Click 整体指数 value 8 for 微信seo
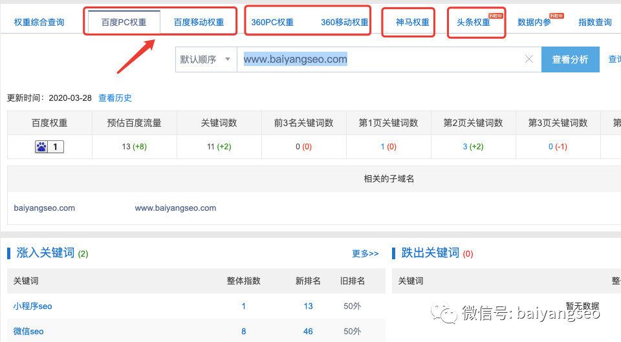This screenshot has height=342, width=621. [x=244, y=331]
